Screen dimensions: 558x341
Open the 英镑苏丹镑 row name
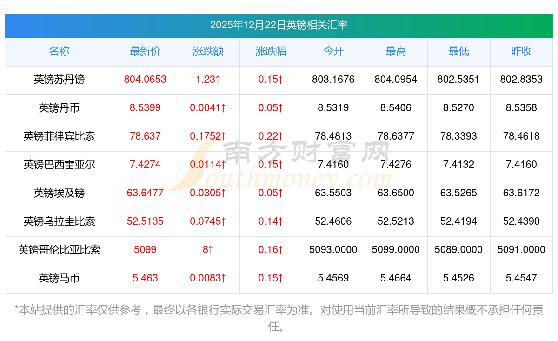[59, 80]
